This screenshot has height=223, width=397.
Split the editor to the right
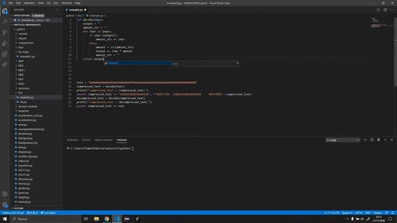tap(385, 10)
